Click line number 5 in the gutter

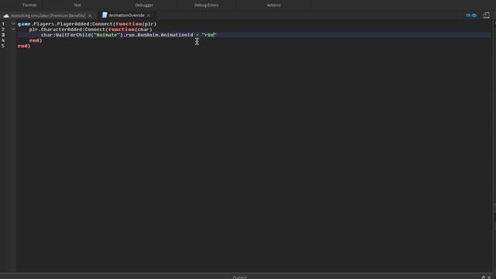coord(3,46)
